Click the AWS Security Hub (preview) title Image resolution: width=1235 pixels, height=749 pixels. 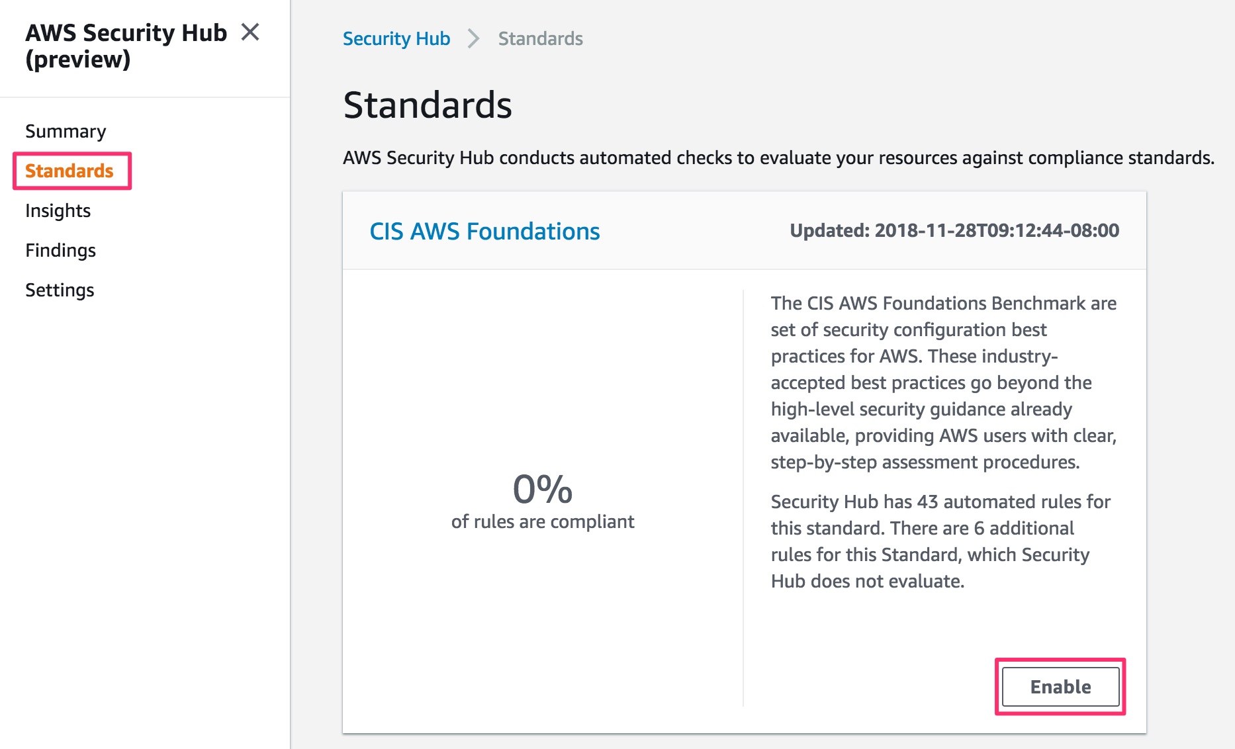coord(126,46)
